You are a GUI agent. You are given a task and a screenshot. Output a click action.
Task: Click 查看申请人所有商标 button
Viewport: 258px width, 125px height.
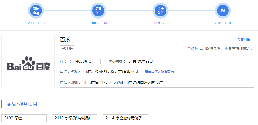coord(159,72)
